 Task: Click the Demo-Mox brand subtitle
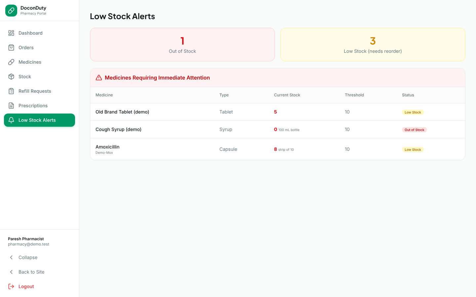(104, 153)
